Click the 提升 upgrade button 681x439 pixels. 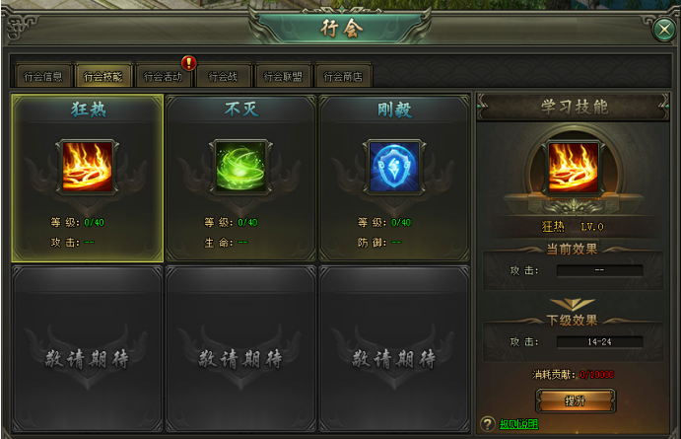coord(576,401)
